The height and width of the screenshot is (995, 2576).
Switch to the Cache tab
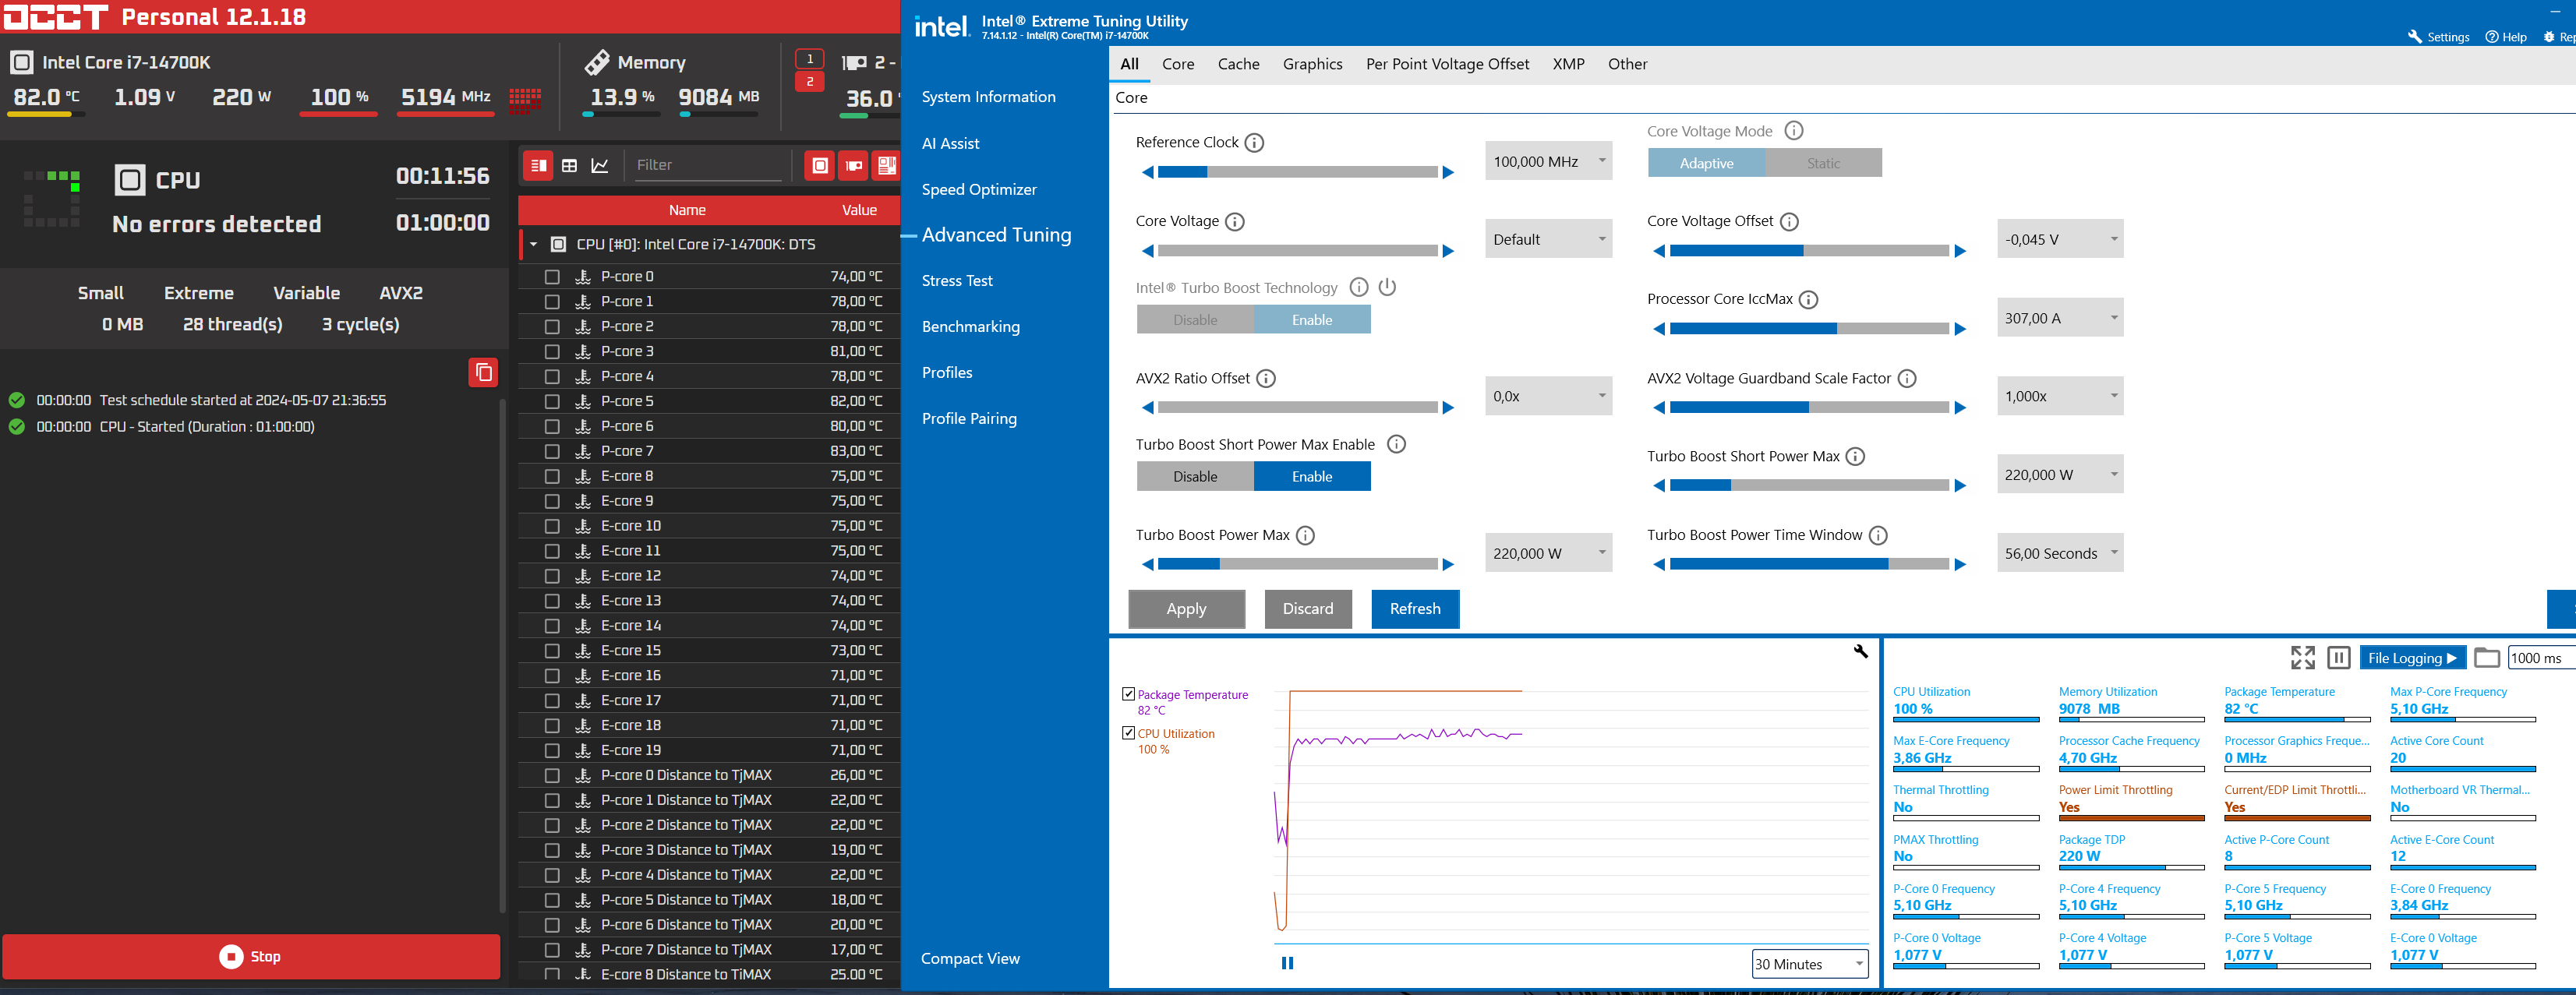point(1238,64)
